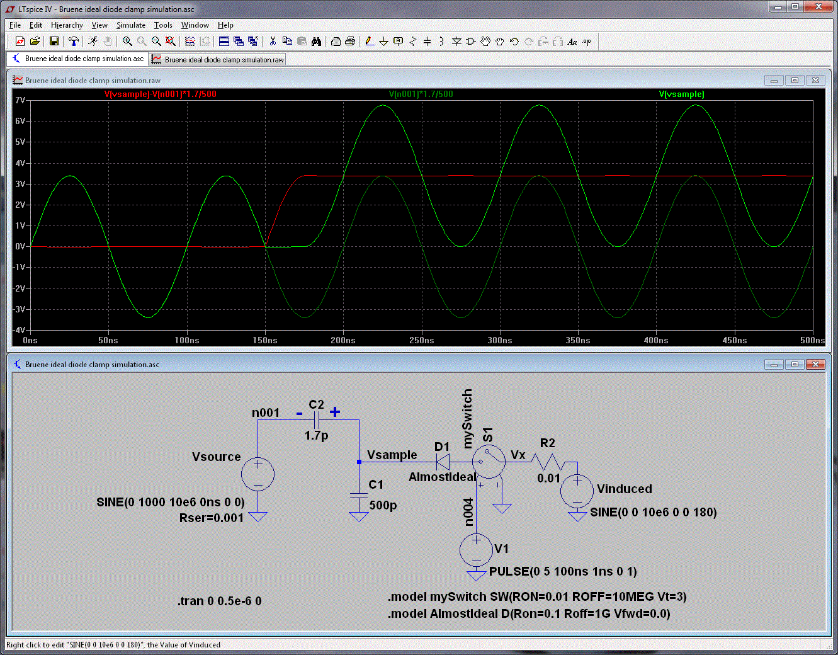Open the Simulate menu
Screen dimensions: 838x655
[130, 25]
